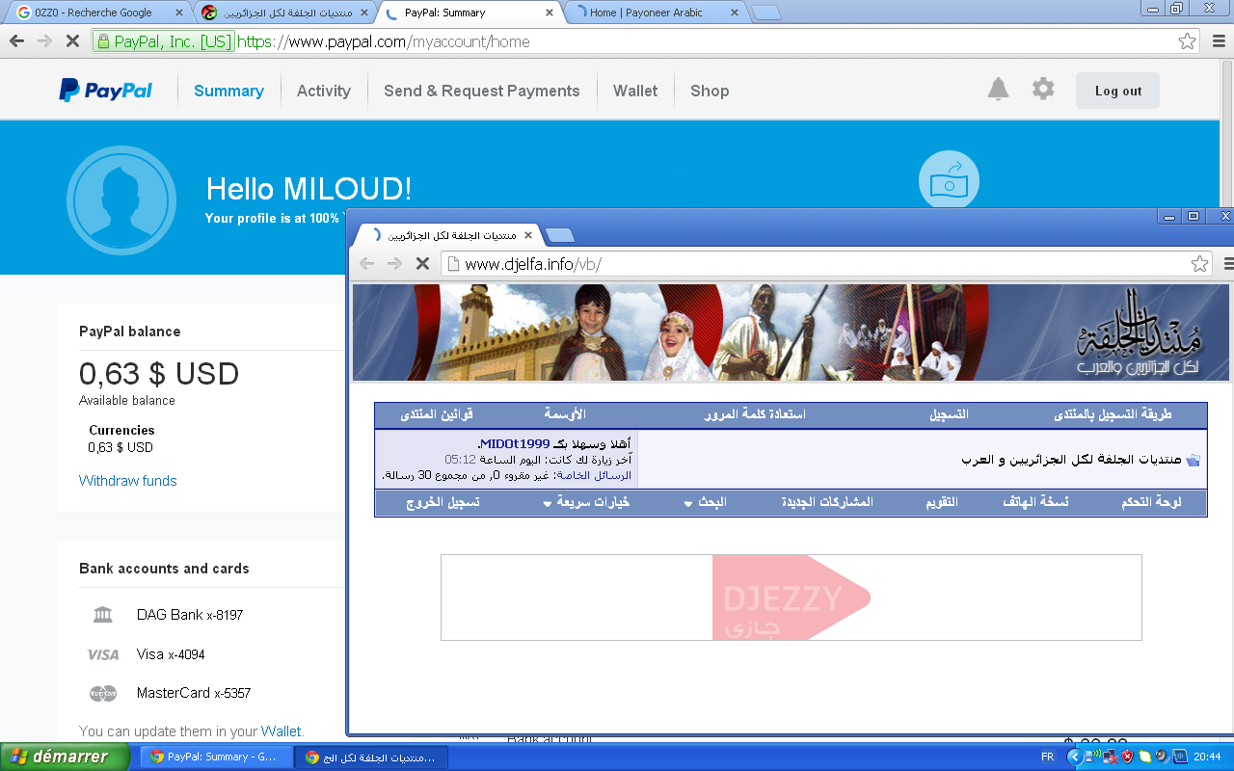The height and width of the screenshot is (771, 1234).
Task: Click the Djezzy advertisement banner
Action: (791, 598)
